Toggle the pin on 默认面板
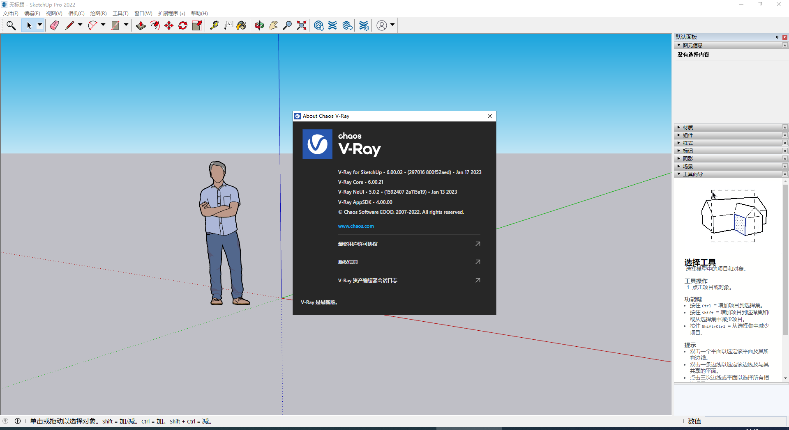The width and height of the screenshot is (789, 430). click(x=777, y=37)
